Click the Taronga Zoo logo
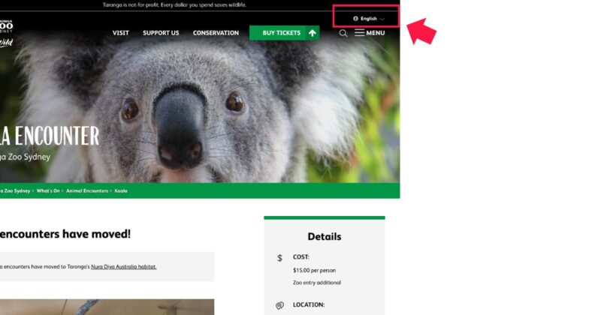 [6, 33]
